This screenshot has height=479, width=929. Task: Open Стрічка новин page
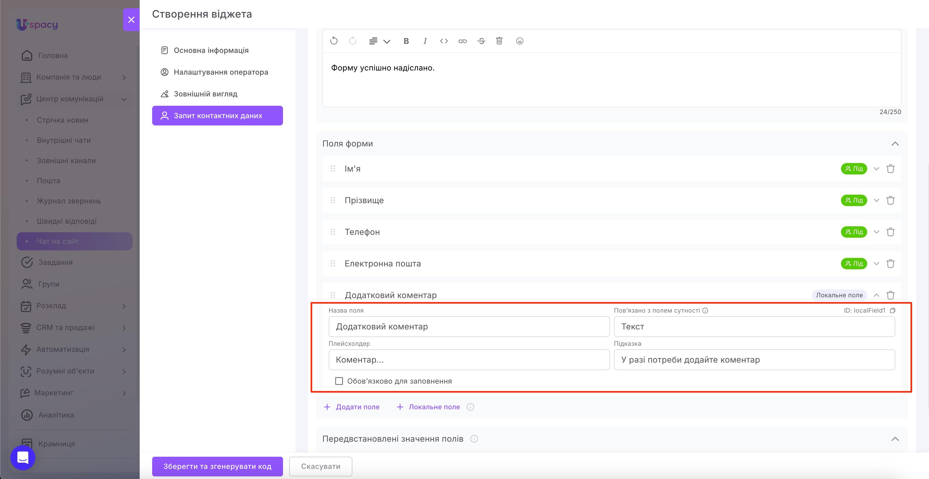point(62,120)
